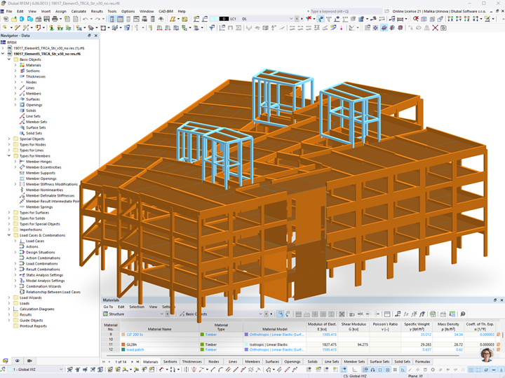Viewport: 505px width, 378px height.
Task: Click the user avatar photo
Action: pos(487,355)
